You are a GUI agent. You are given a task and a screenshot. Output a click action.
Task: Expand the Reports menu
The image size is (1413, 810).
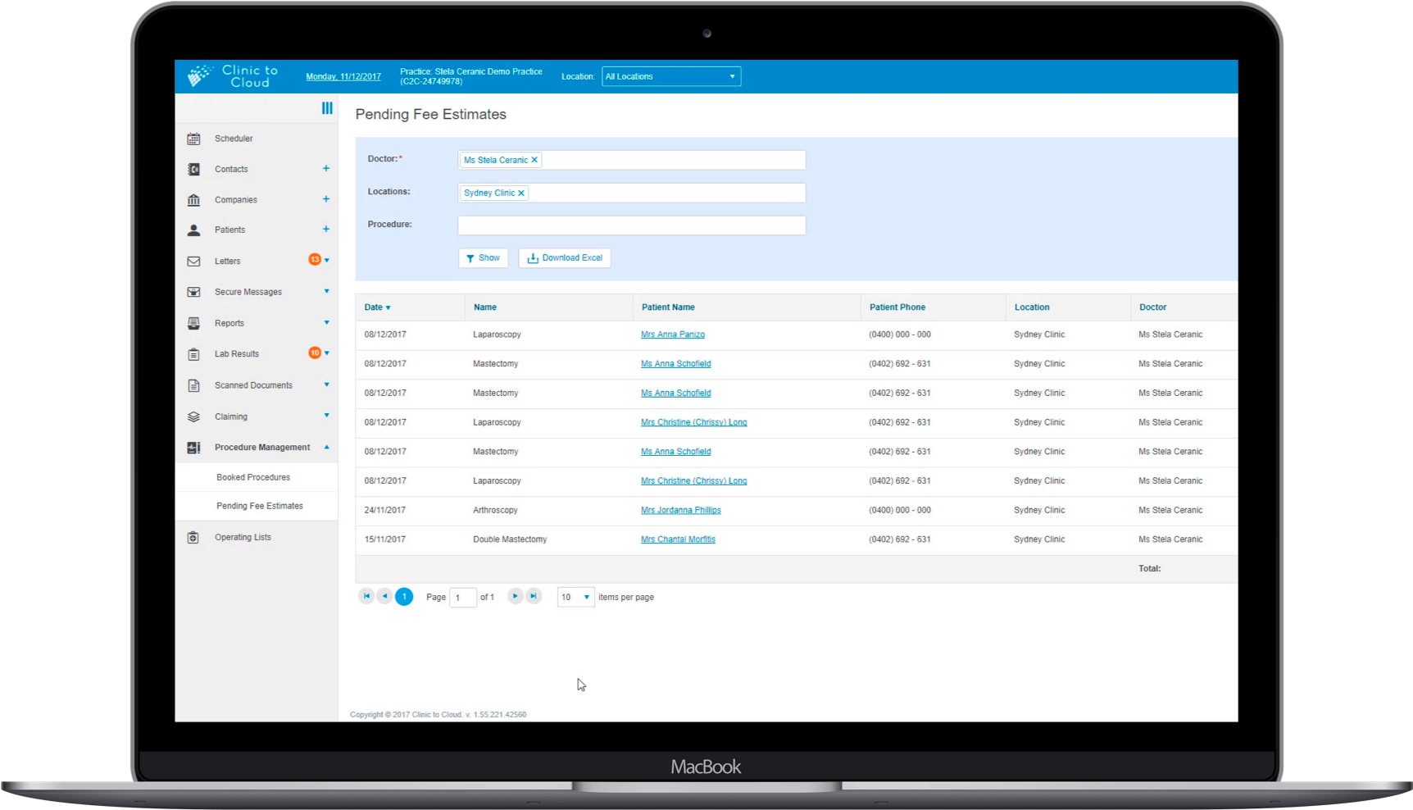pos(326,323)
